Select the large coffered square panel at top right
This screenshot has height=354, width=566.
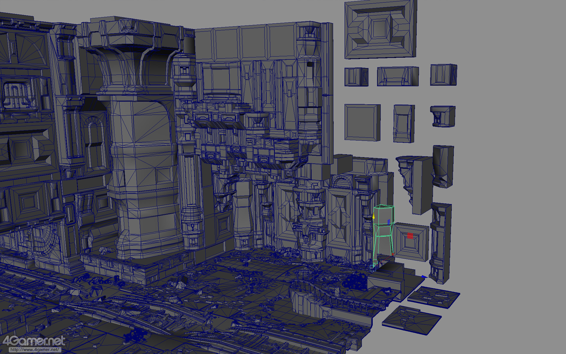coord(380,29)
